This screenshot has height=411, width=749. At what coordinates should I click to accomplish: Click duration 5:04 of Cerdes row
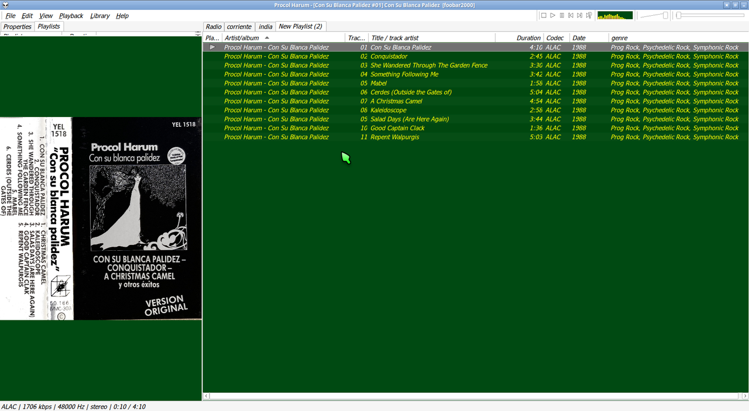[535, 92]
